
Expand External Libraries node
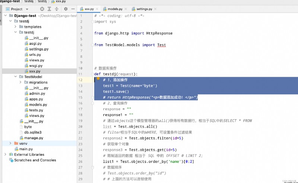[6, 154]
